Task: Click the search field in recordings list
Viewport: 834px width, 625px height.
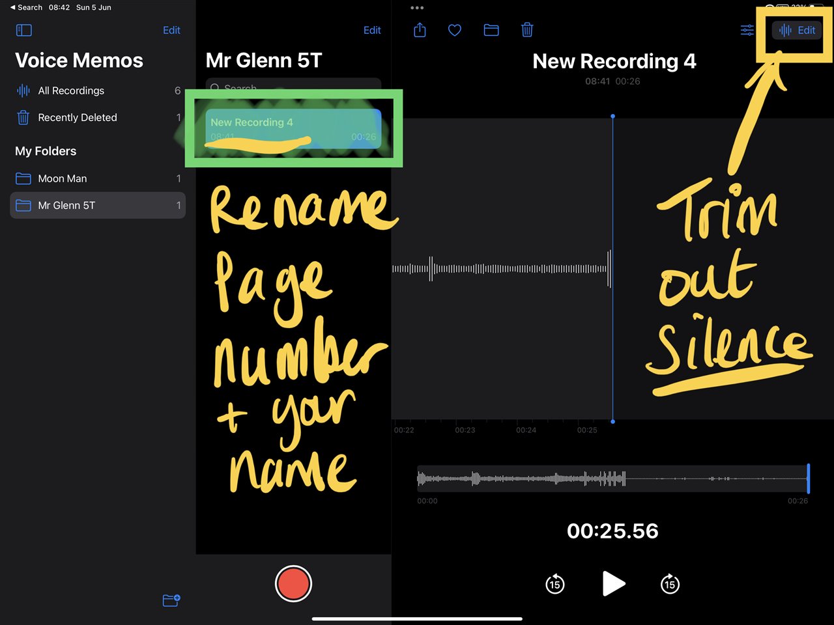Action: [293, 86]
